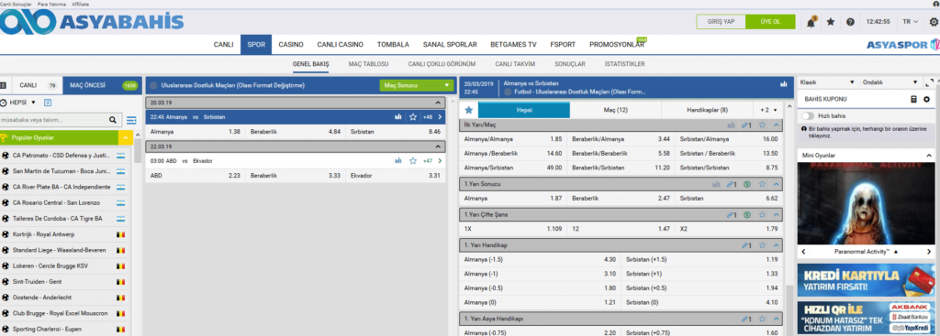Bet on Almanya at 1.38
The width and height of the screenshot is (940, 336).
tap(196, 132)
